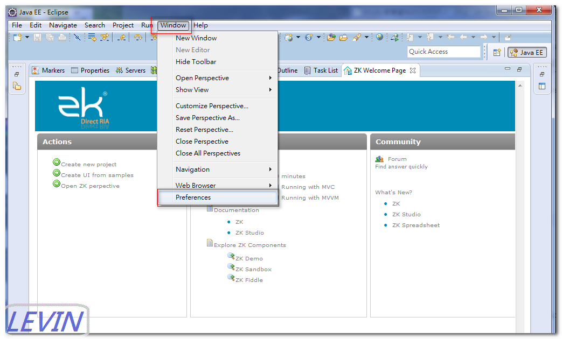The image size is (562, 339).
Task: Click the welcome page scrollbar up arrow
Action: (520, 86)
